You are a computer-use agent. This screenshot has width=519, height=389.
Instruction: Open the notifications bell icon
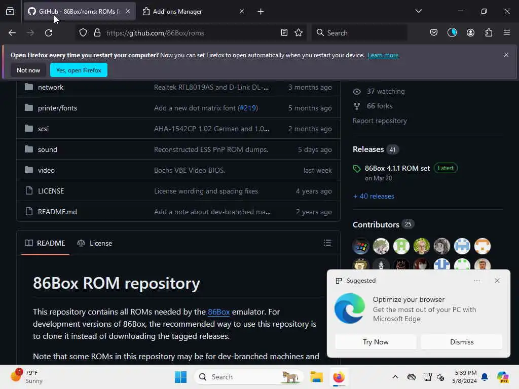tap(485, 377)
